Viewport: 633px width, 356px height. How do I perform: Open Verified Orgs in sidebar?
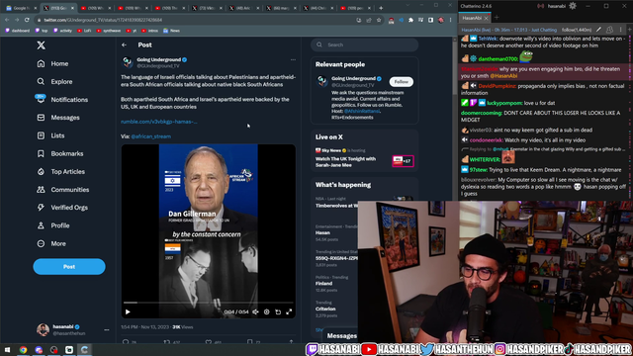coord(62,208)
